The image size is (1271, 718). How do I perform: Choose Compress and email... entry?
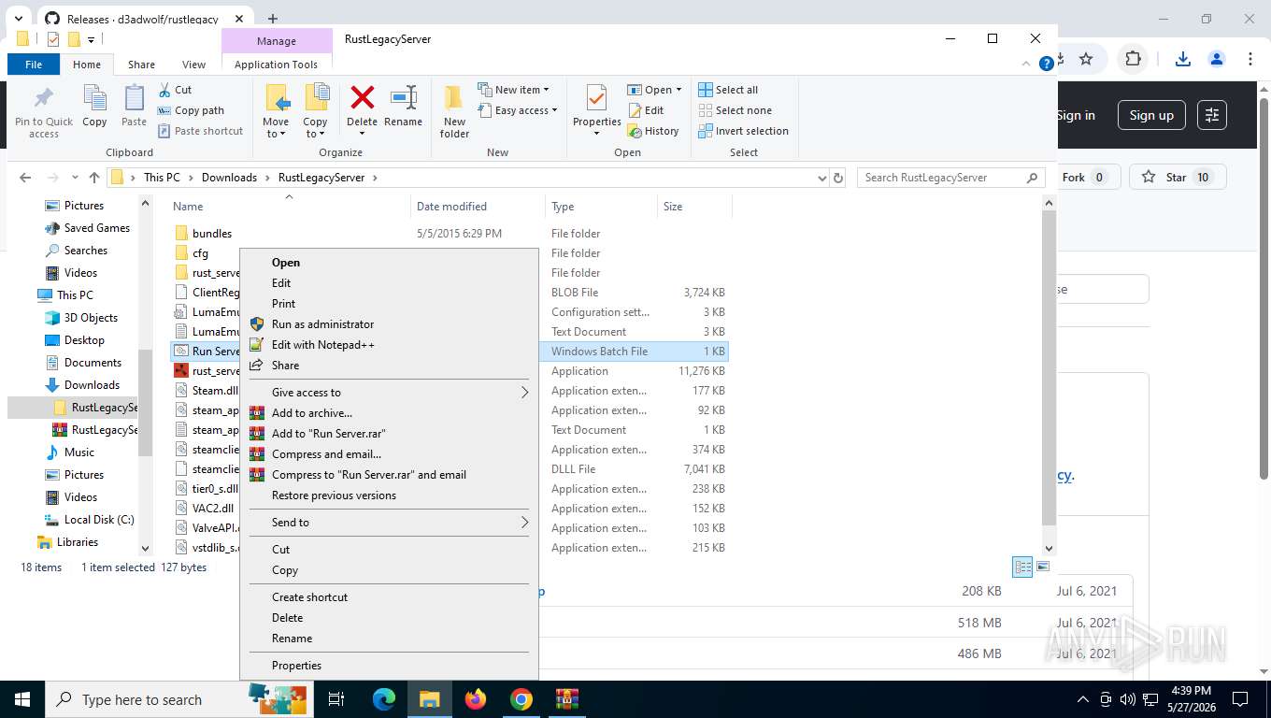tap(389, 454)
